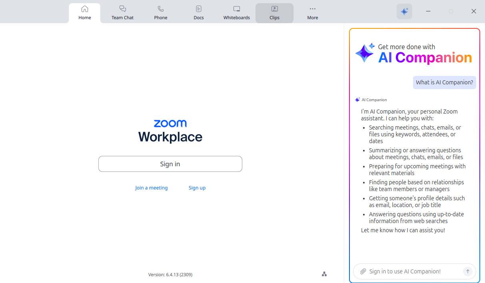
Task: Open the Whiteboards tab
Action: tap(237, 13)
